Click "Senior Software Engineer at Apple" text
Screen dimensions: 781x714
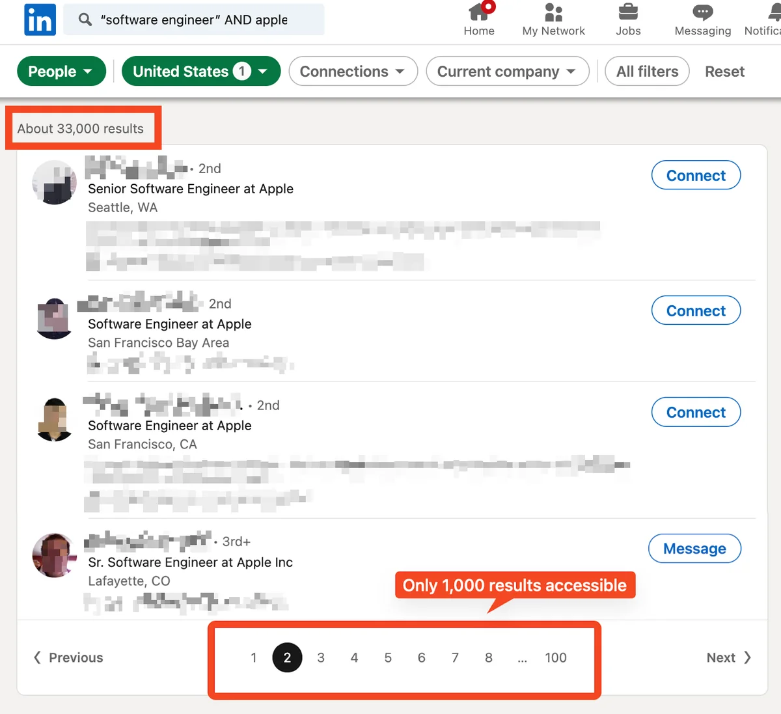[x=191, y=189]
